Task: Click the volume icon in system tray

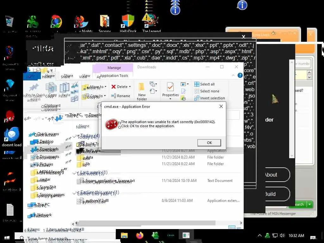Action: click(282, 235)
